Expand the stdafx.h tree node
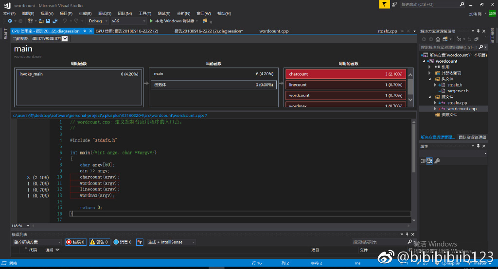 point(435,85)
